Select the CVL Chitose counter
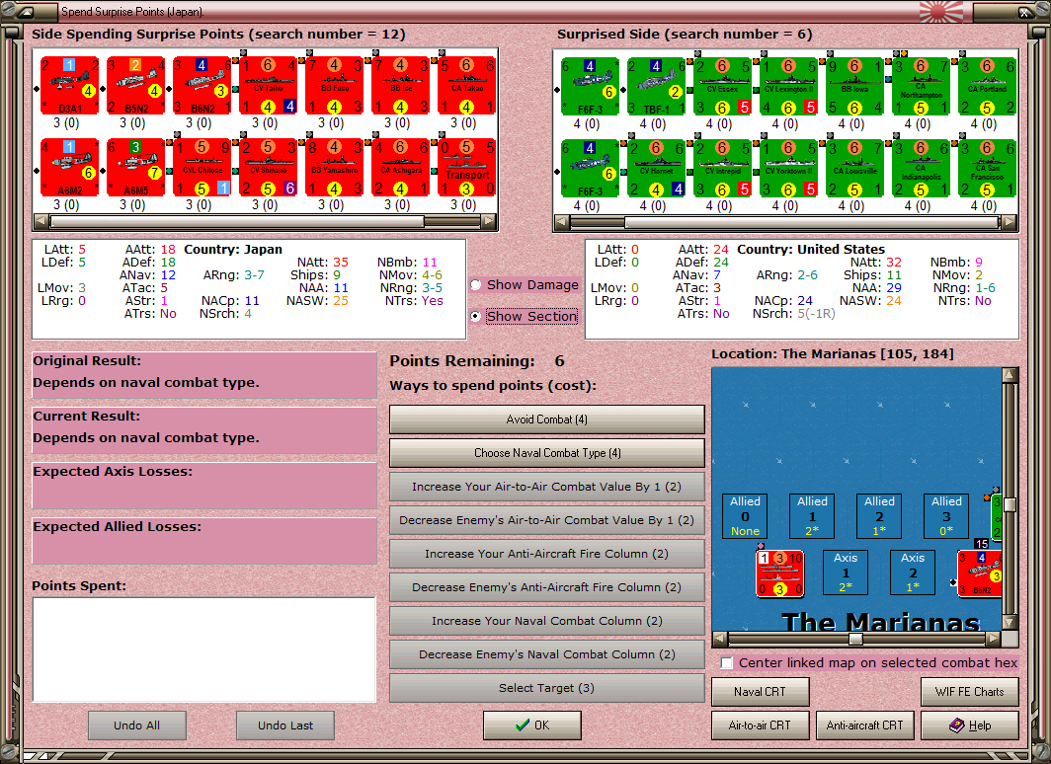Viewport: 1051px width, 764px height. [202, 168]
